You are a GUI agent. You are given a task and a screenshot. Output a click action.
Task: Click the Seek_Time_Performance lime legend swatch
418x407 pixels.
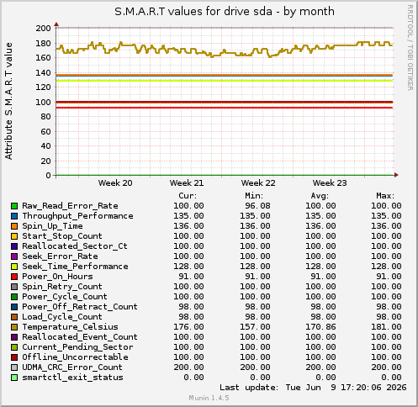pyautogui.click(x=14, y=267)
